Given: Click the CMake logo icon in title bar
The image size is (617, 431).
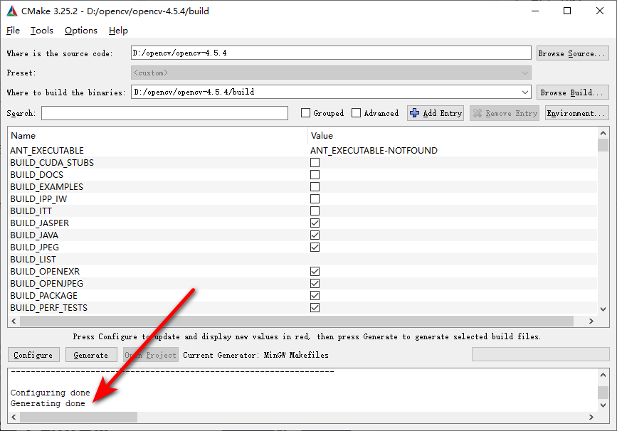Looking at the screenshot, I should click(12, 11).
